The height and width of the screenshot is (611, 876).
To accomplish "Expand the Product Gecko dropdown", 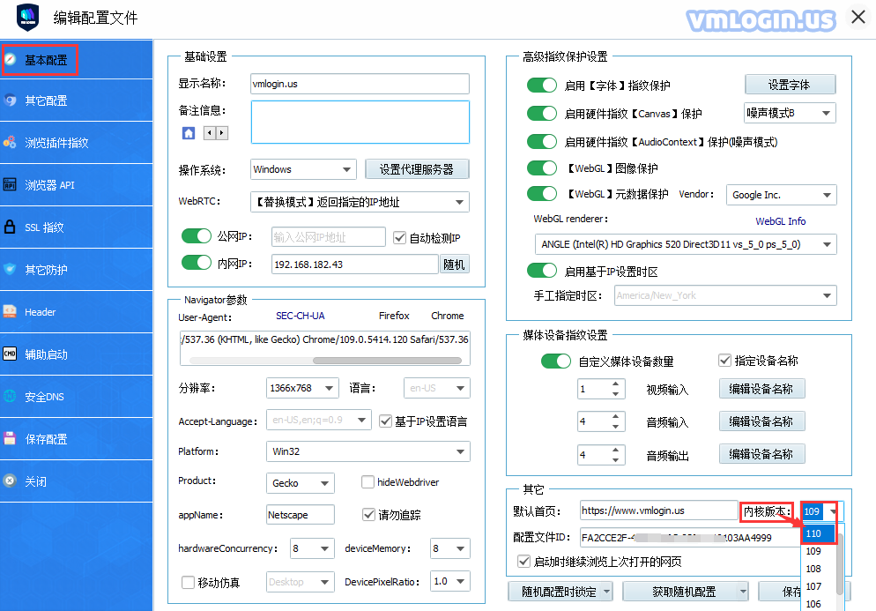I will 300,483.
